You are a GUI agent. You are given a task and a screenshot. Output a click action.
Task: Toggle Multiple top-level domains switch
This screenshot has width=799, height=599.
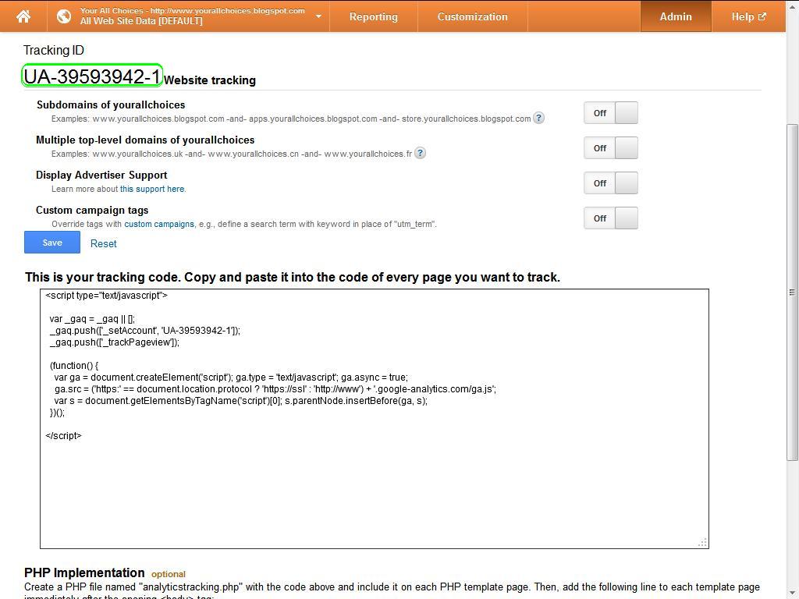tap(610, 147)
